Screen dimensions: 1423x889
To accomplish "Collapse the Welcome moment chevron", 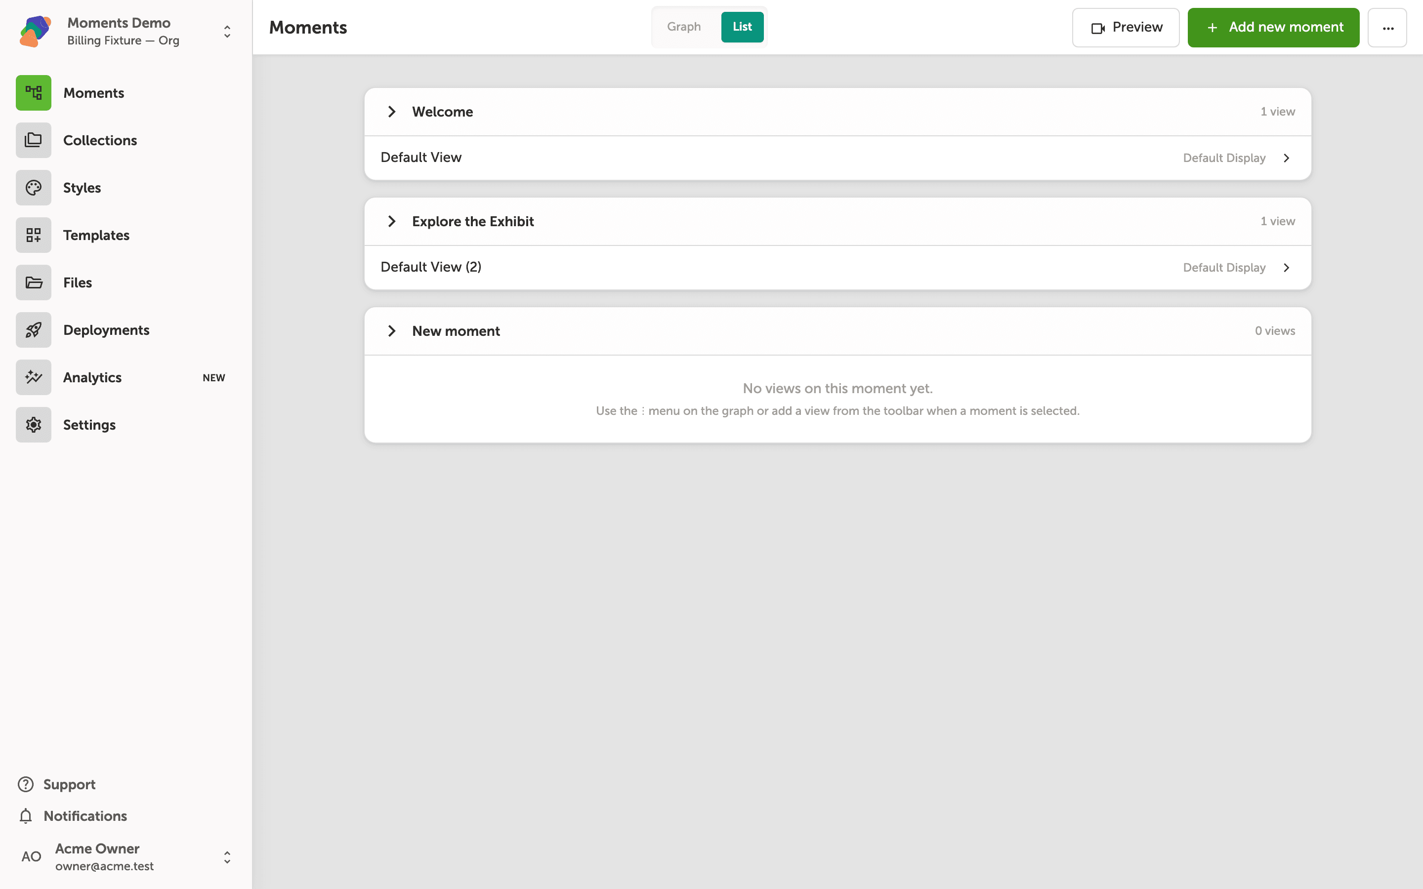I will pos(392,112).
